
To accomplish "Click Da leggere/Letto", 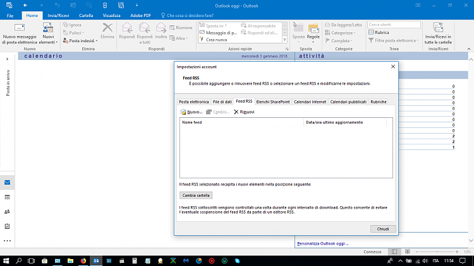I will 343,25.
